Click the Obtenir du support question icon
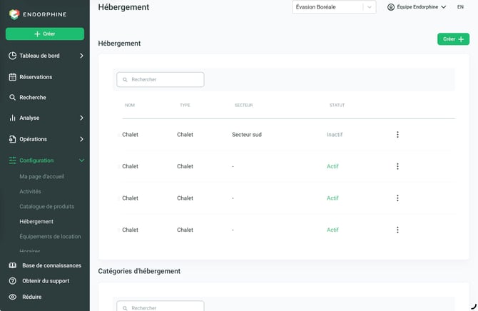 [13, 280]
